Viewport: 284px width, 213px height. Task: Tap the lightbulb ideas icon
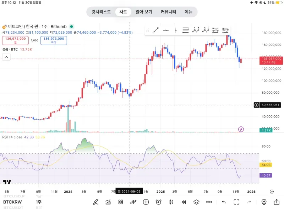pyautogui.click(x=264, y=202)
